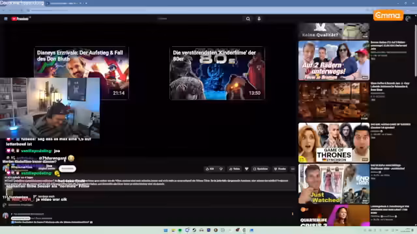
Task: Open the YouTube hamburger guide menu
Action: coord(6,19)
